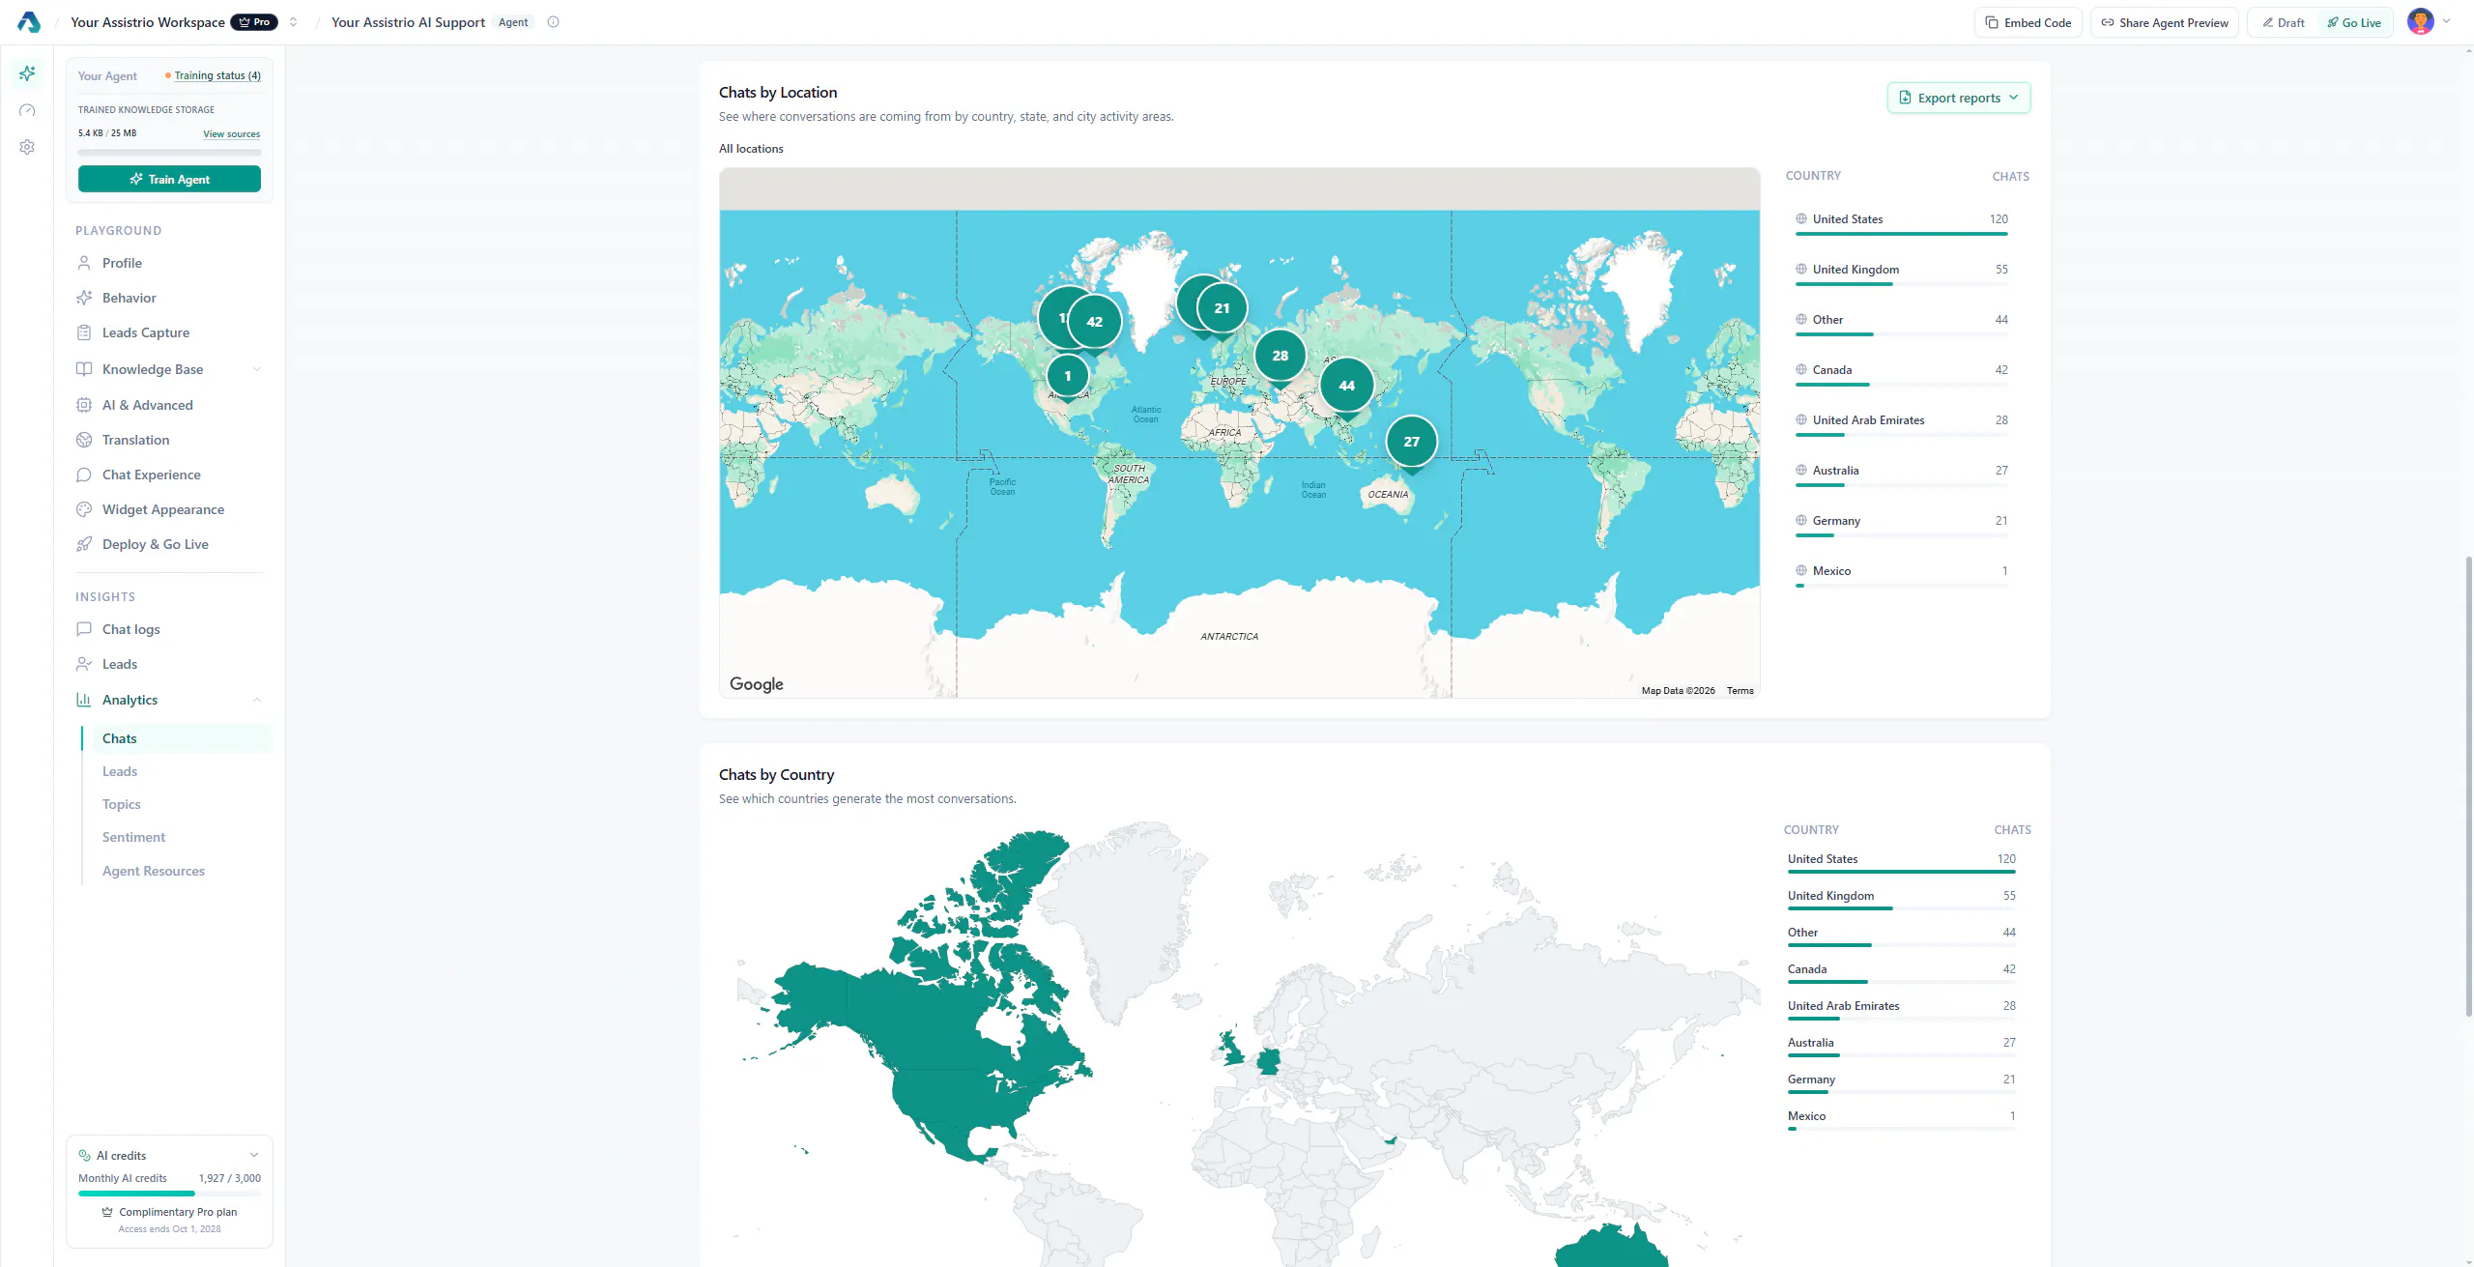Click Share Agent Preview
This screenshot has height=1267, width=2474.
click(x=2164, y=22)
